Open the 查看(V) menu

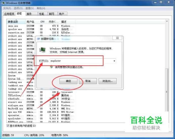click(30, 8)
